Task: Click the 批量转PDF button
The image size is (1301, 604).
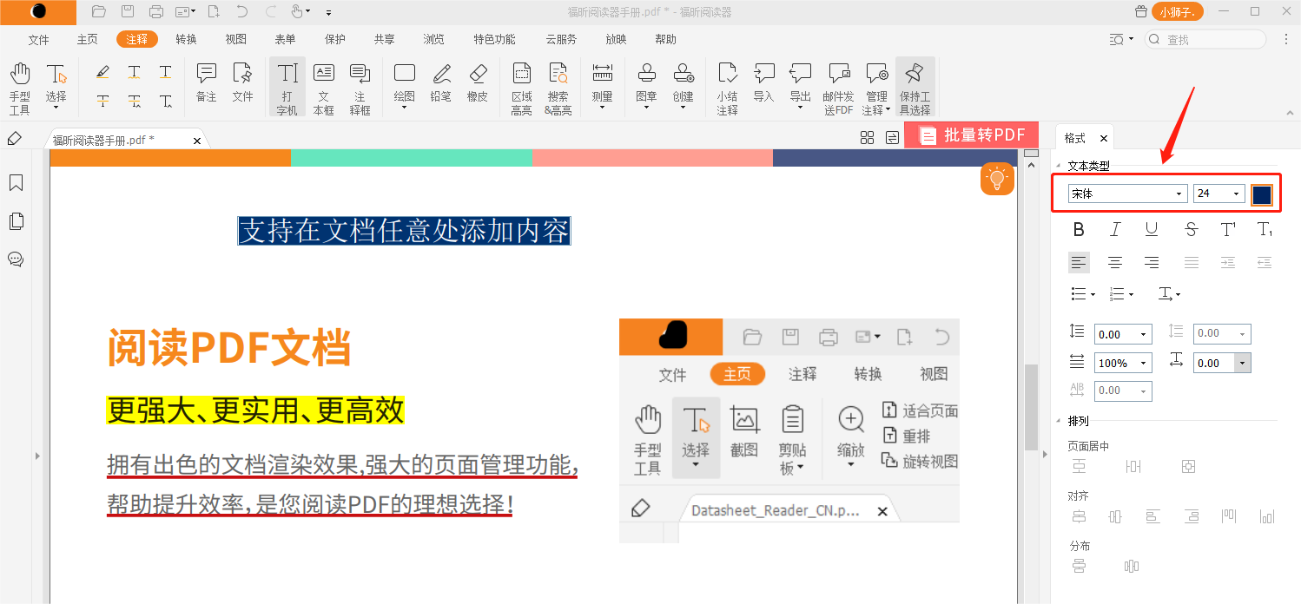Action: (972, 135)
